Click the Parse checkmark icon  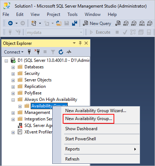point(125,32)
